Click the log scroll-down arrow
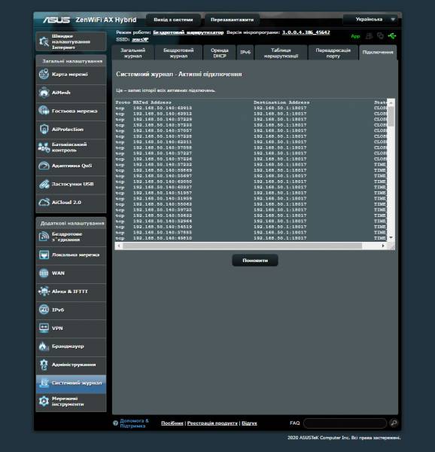Viewport: 435px width, 452px height. (x=391, y=237)
